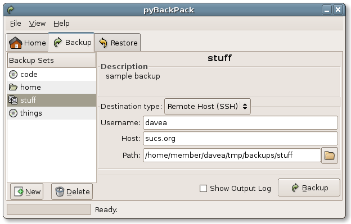Click the yellow arrow icon on Restore tab
Image resolution: width=351 pixels, height=224 pixels.
tap(103, 43)
